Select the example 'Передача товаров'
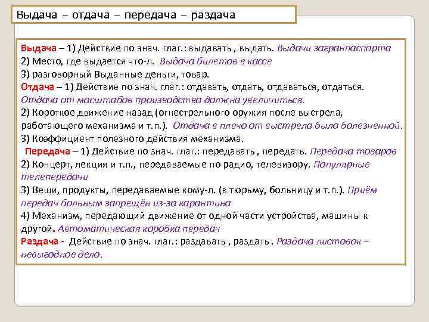 [x=353, y=151]
